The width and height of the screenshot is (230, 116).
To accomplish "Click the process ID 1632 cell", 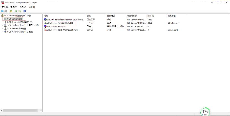I will 150,20.
